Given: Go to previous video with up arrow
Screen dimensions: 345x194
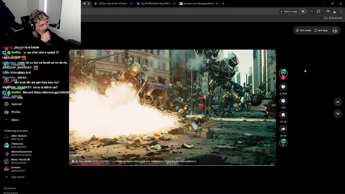Looking at the screenshot, I should [338, 102].
